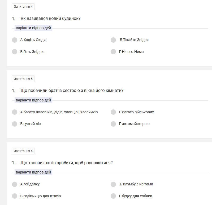Pick 'Г автомайстерню' as the answer

(113, 124)
